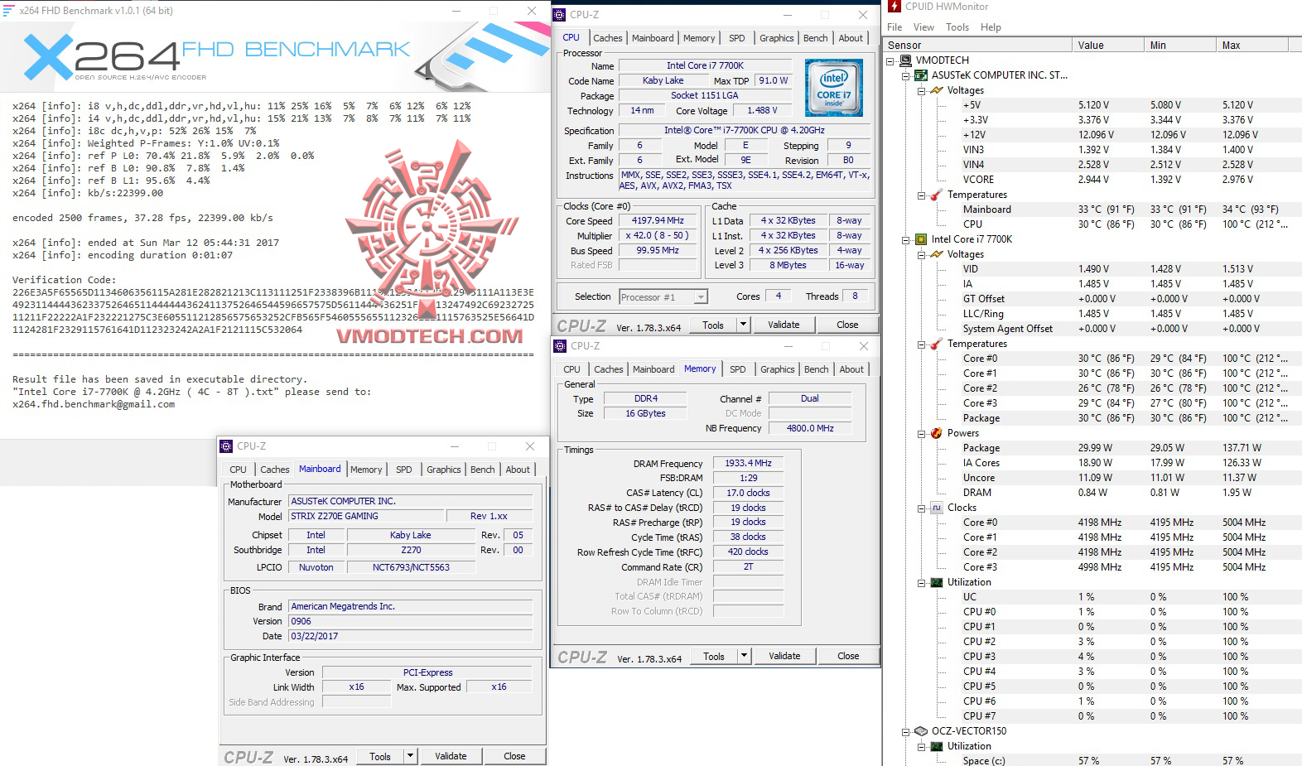Click the Utilization chart icon under Intel Core i7

coord(936,582)
